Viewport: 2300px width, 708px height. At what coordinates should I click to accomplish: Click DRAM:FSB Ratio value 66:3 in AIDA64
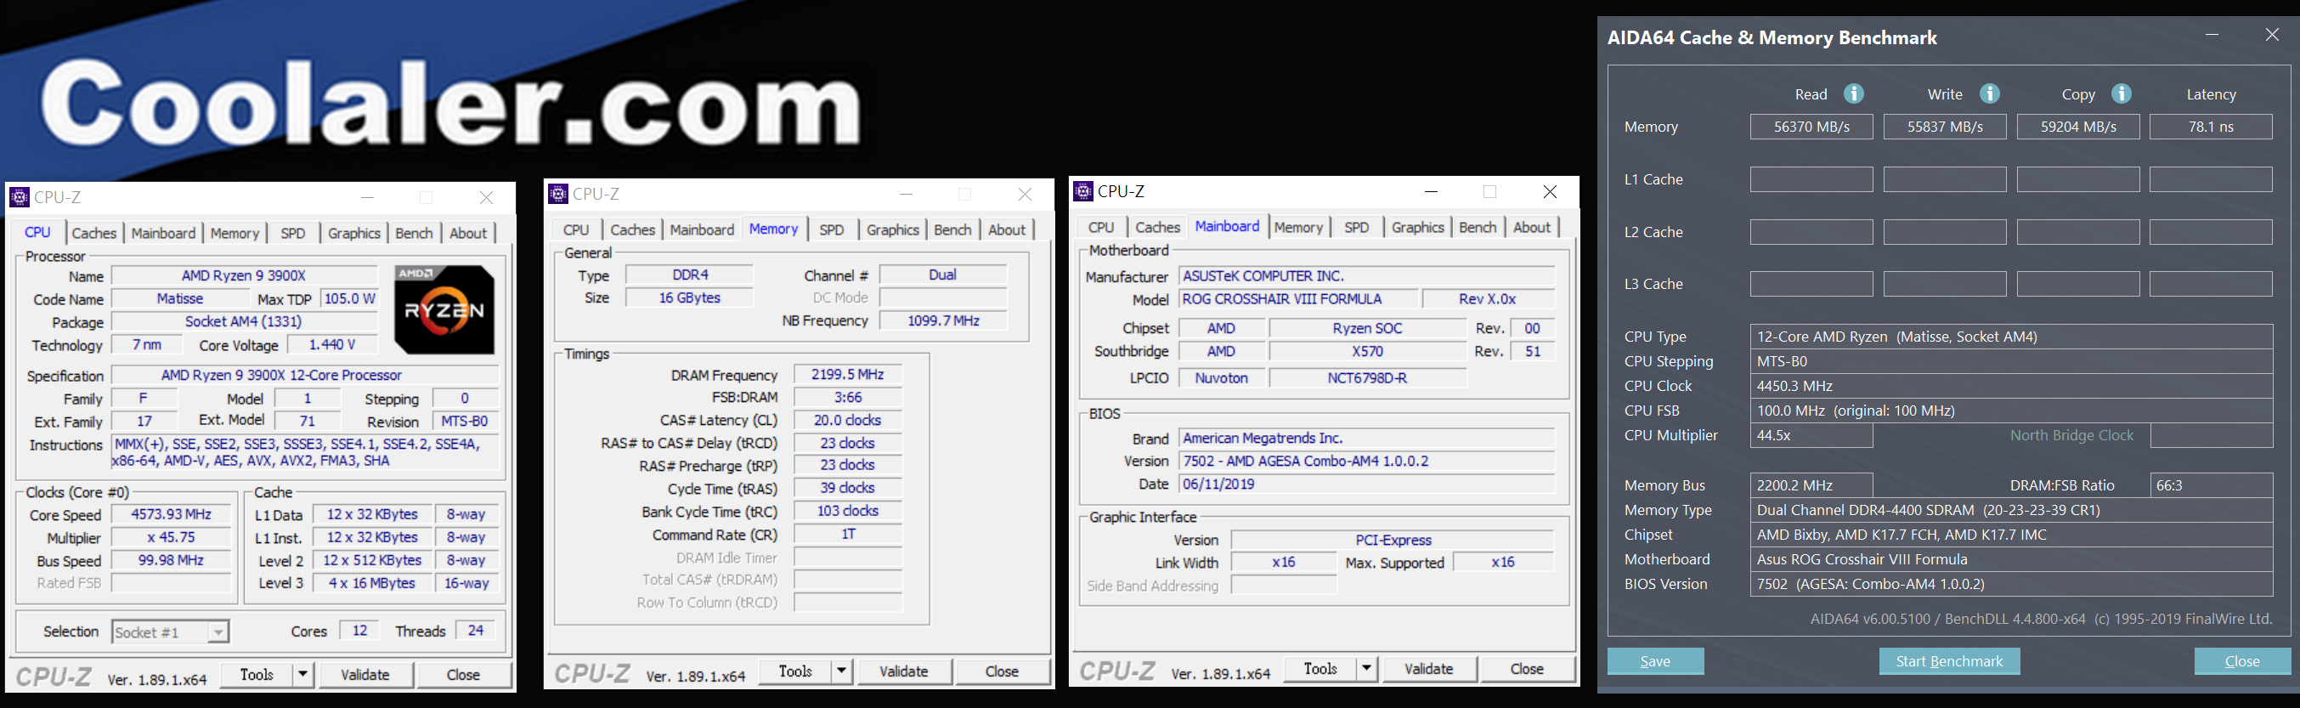pyautogui.click(x=2211, y=485)
